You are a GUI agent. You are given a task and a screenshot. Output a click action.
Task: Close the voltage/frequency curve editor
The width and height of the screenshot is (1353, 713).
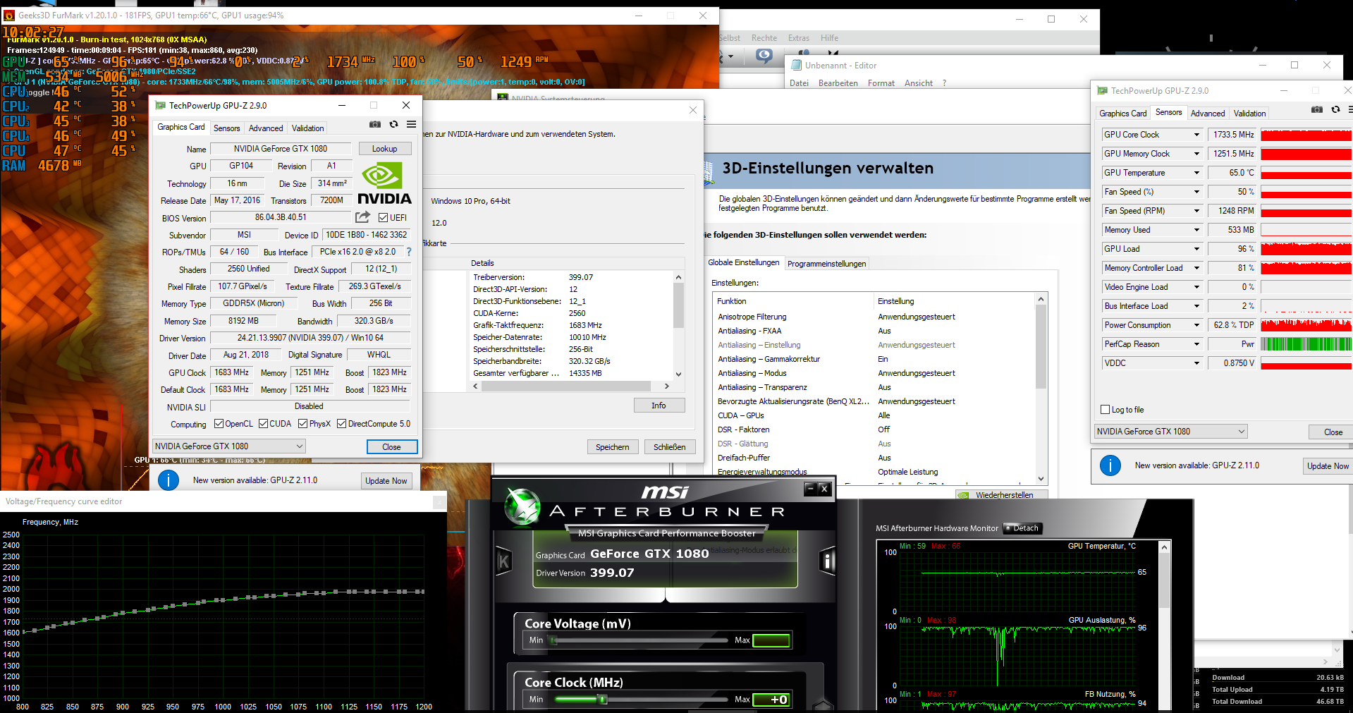pyautogui.click(x=439, y=501)
